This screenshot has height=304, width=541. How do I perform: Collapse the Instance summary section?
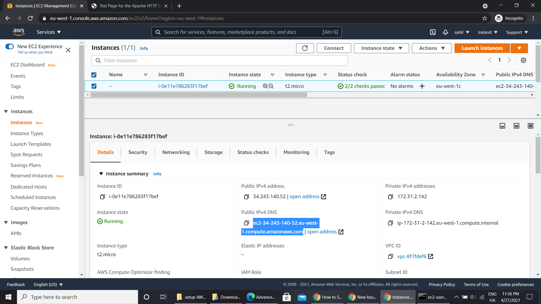[101, 174]
